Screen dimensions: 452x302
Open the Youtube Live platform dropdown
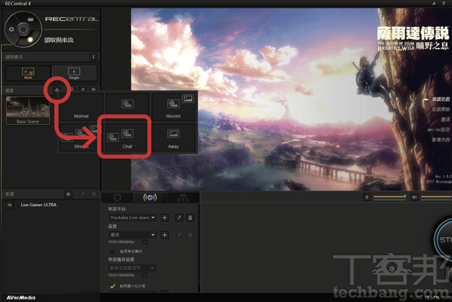point(133,217)
